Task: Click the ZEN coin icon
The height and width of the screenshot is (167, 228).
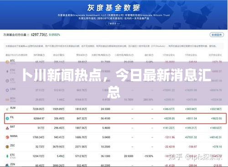Action: [7, 165]
